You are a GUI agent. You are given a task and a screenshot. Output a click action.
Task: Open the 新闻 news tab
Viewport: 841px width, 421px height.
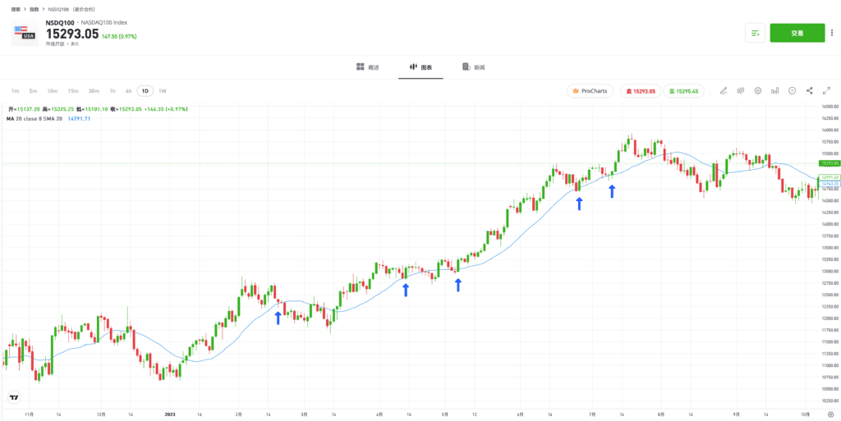point(474,67)
